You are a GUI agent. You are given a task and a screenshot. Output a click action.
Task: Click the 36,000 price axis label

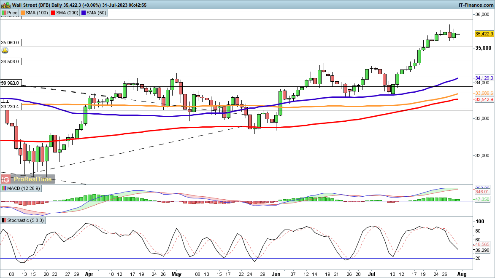[482, 14]
